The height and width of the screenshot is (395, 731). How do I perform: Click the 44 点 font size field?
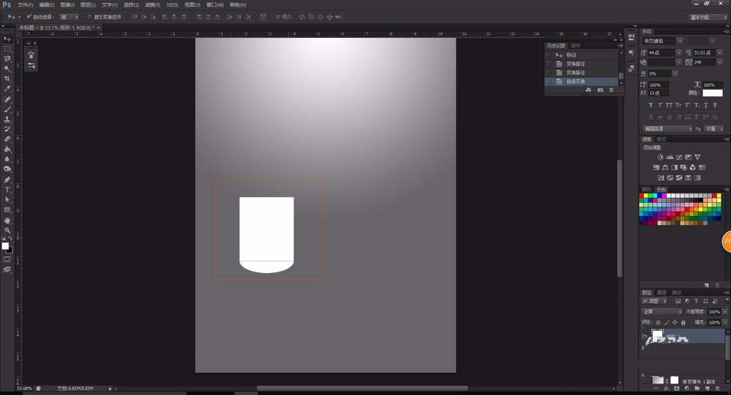[661, 53]
